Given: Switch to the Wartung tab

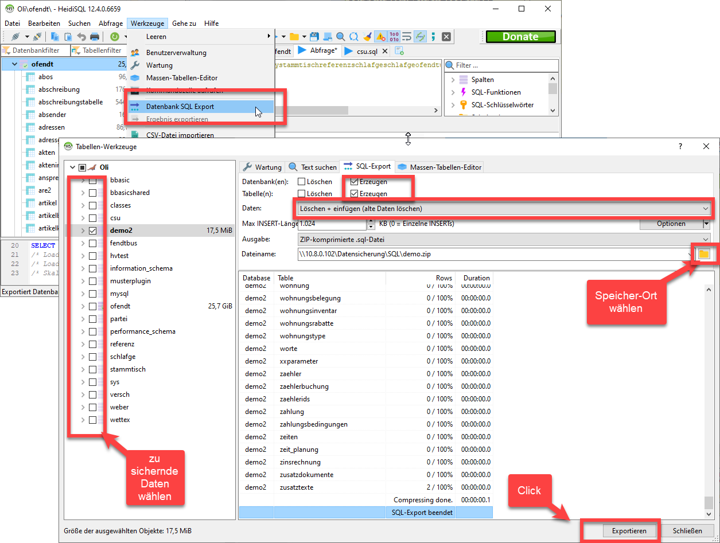Looking at the screenshot, I should coord(262,167).
